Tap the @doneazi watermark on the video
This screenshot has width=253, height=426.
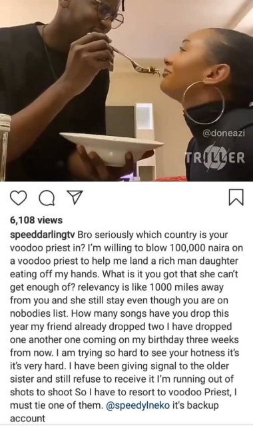(224, 133)
